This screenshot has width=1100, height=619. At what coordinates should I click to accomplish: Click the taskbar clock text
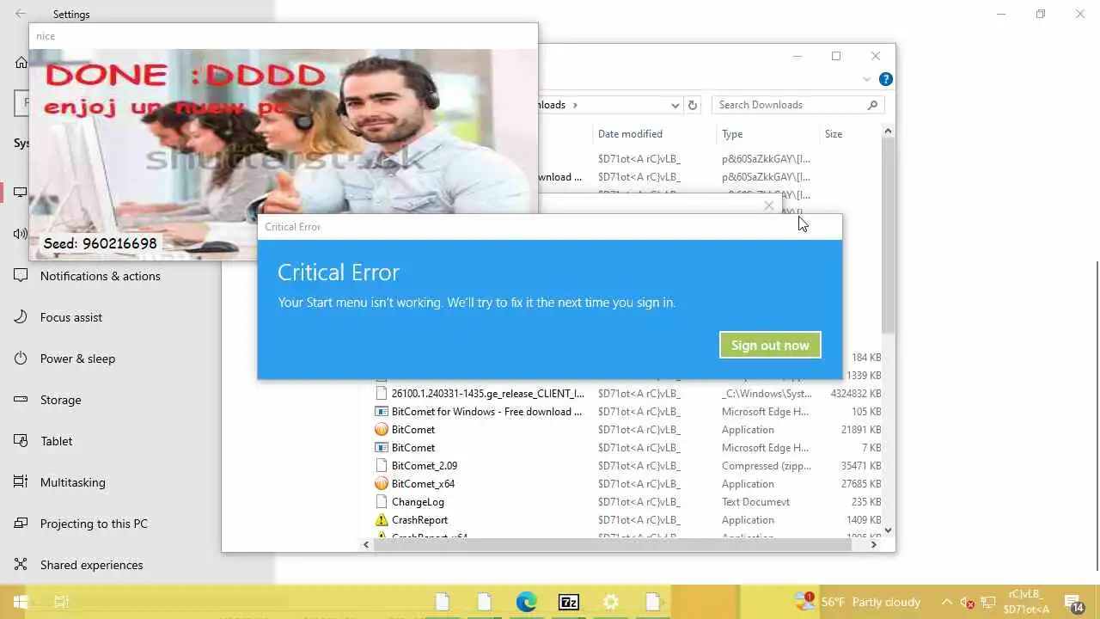[x=1026, y=602]
